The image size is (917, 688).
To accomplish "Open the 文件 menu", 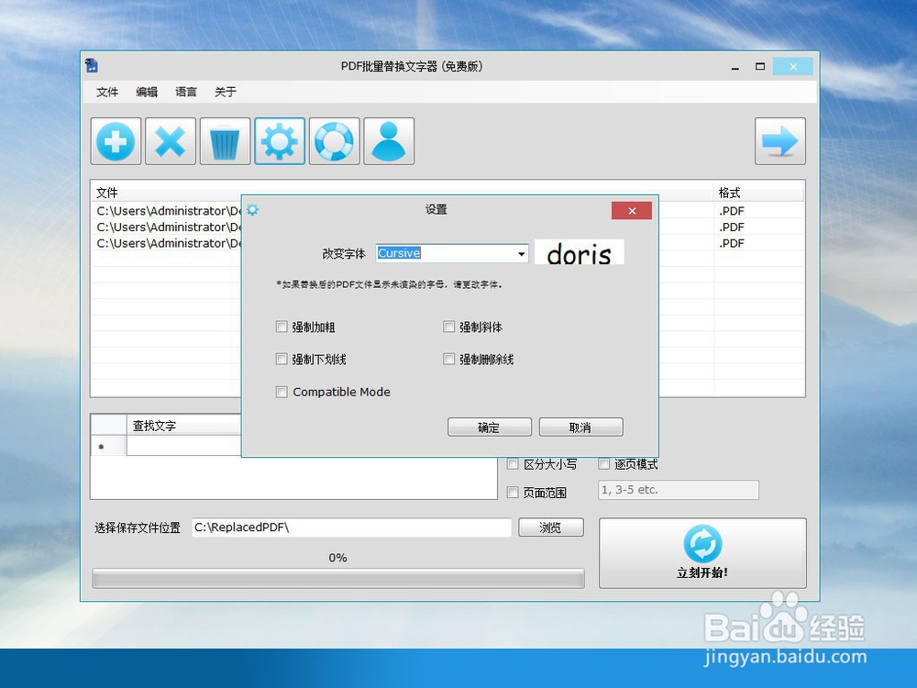I will coord(107,92).
